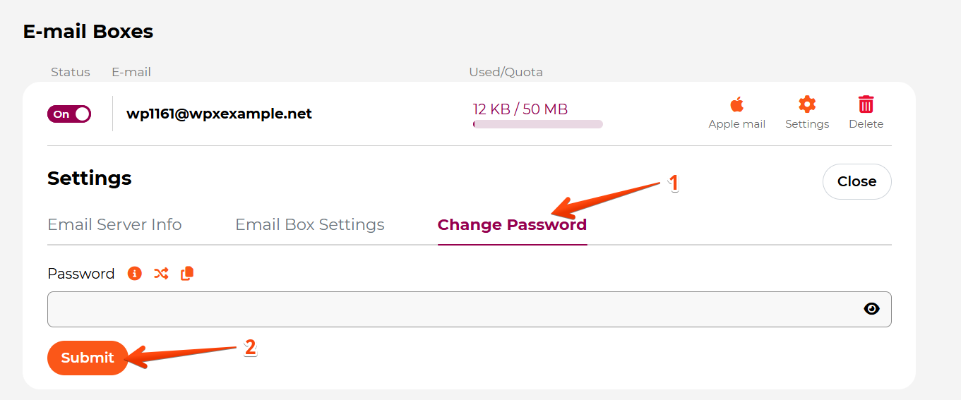
Task: Copy the password with the clipboard icon
Action: [187, 273]
